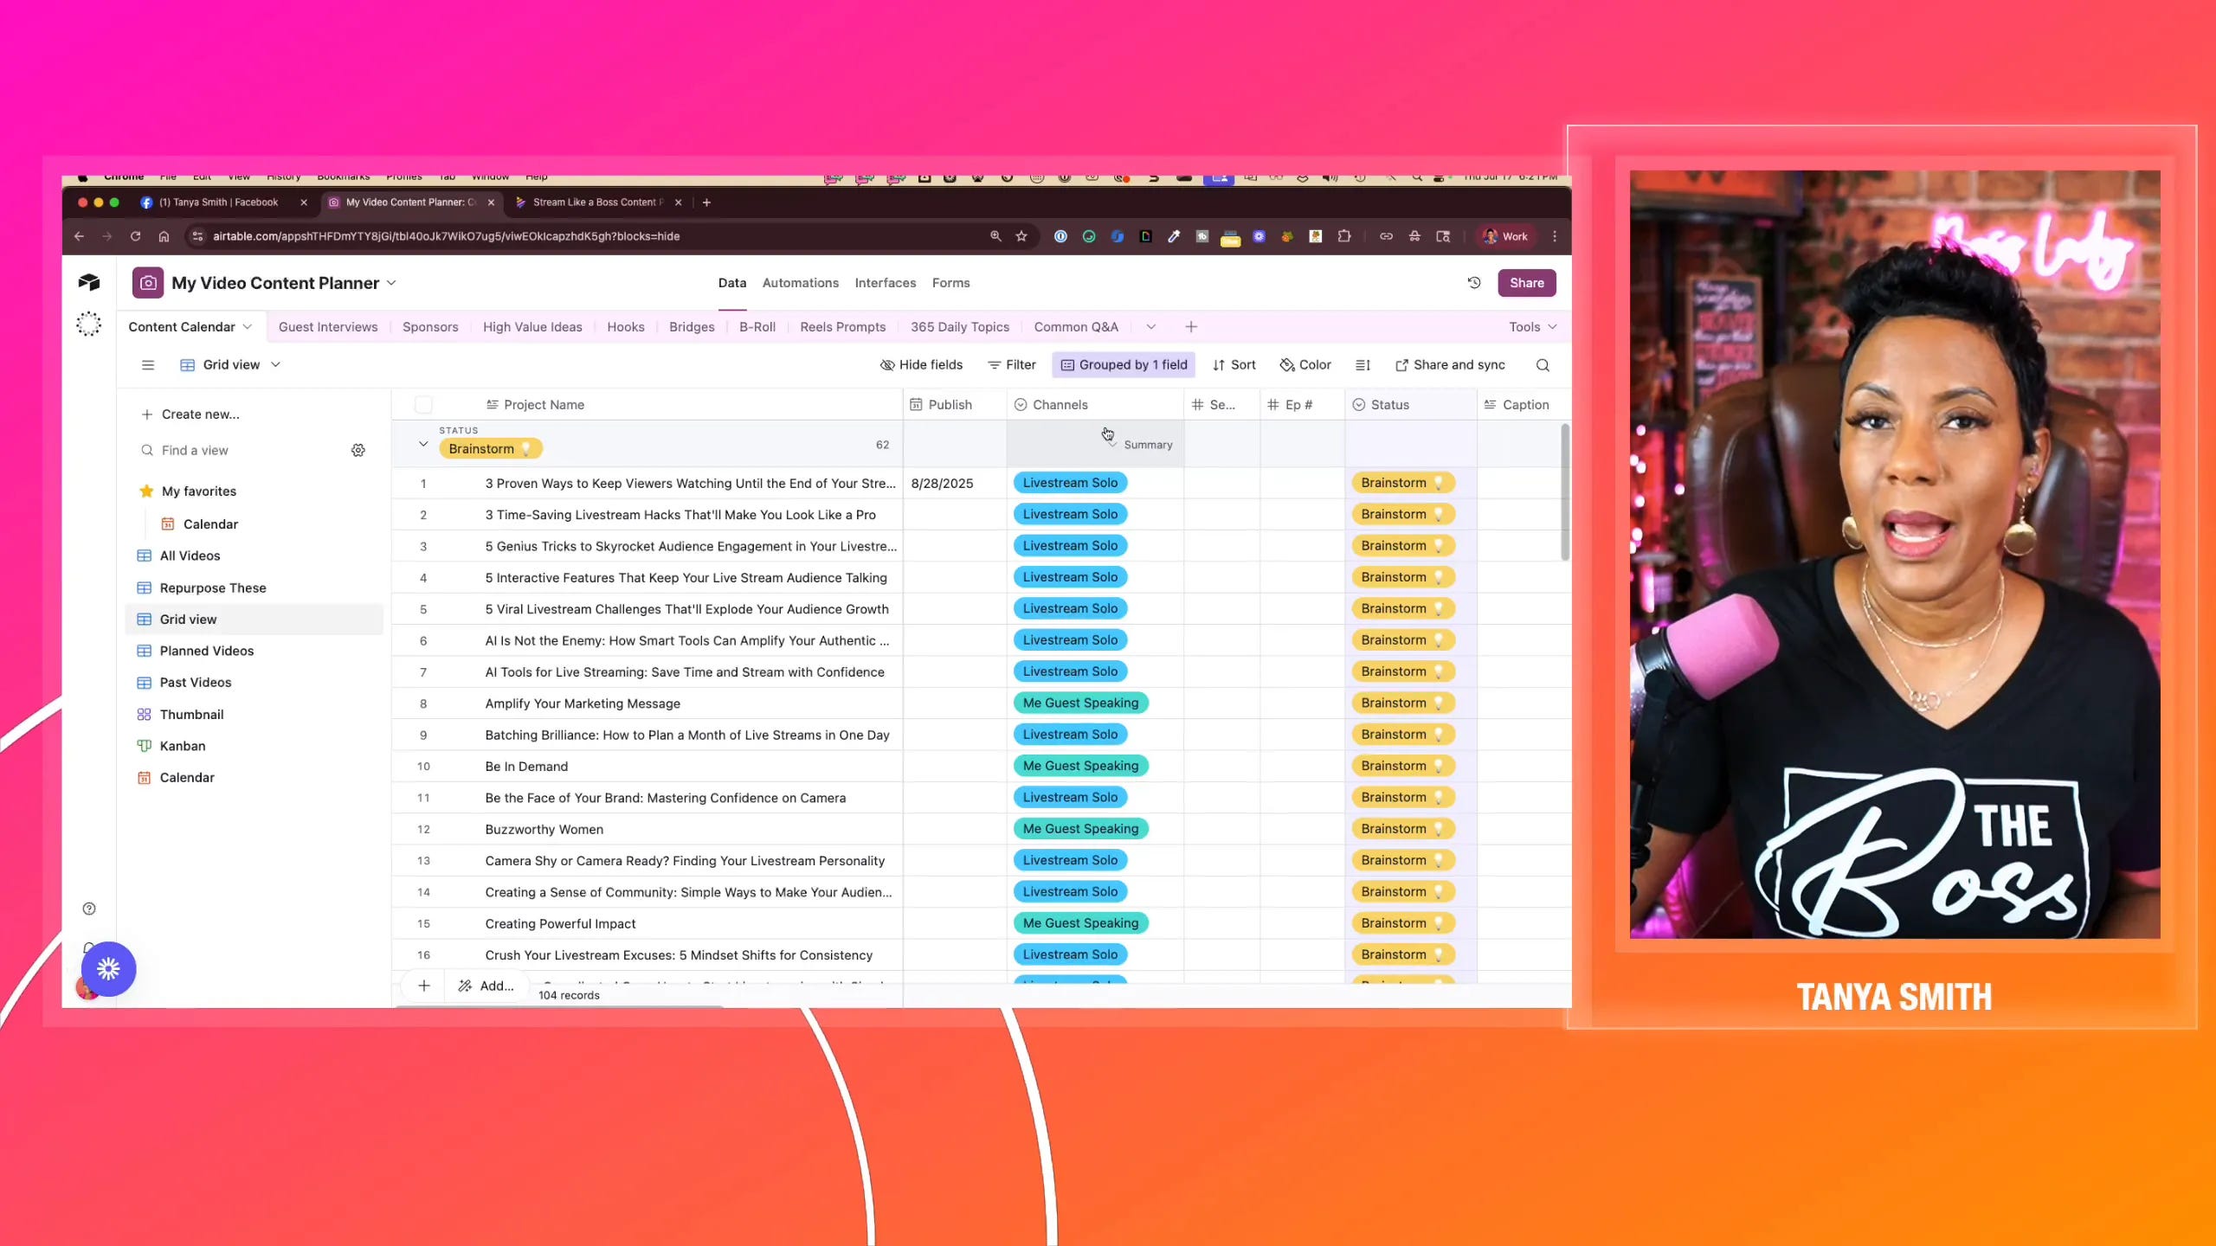Switch to the Interfaces tab

(x=885, y=283)
